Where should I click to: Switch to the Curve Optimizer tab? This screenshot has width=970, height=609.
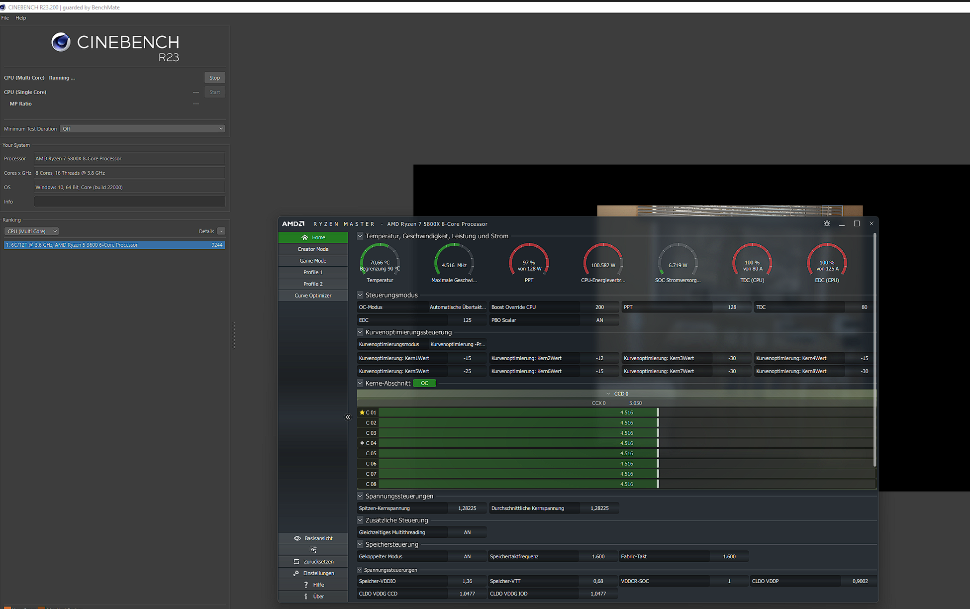pyautogui.click(x=313, y=296)
